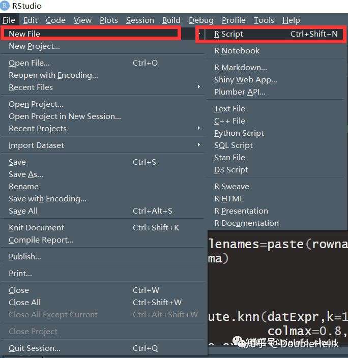Create a new R Notebook

tap(276, 51)
